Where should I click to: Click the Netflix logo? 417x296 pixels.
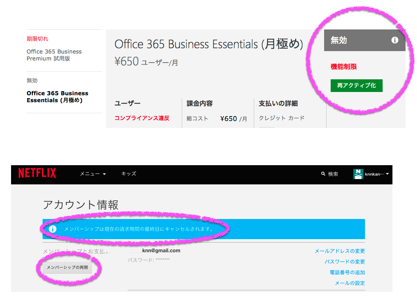click(x=37, y=173)
